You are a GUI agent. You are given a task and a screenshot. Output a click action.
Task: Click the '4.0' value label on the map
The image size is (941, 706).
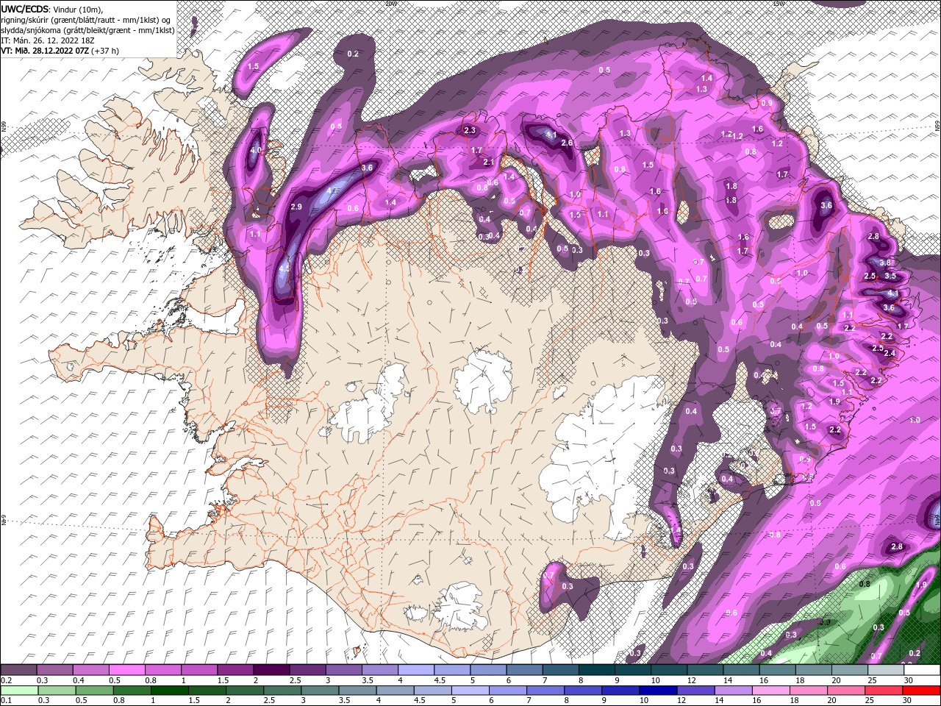(256, 150)
